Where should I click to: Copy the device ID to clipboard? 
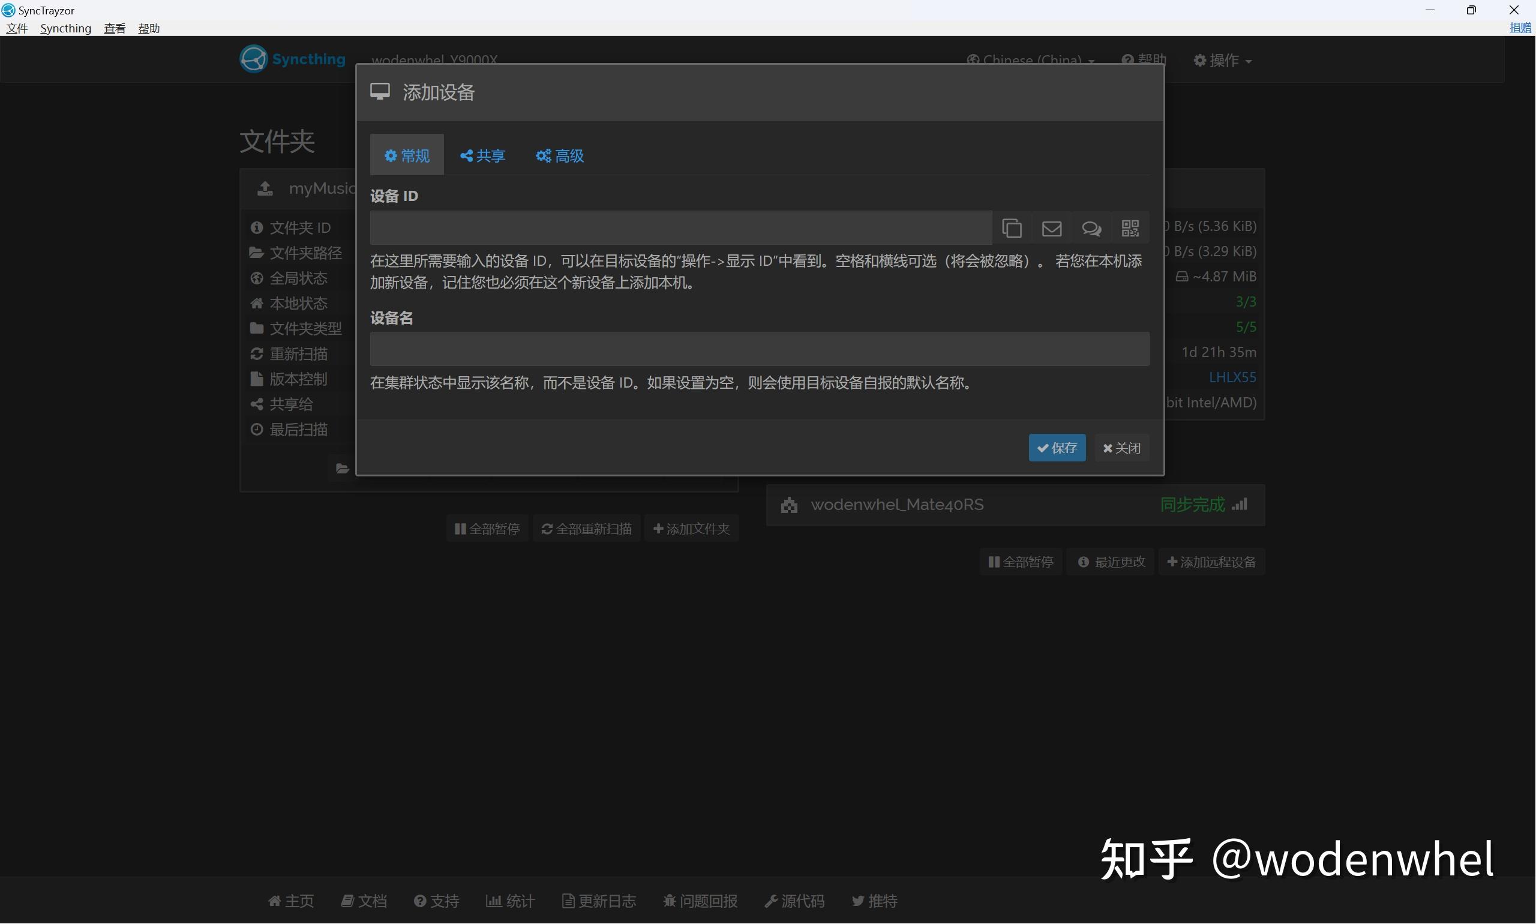tap(1012, 228)
